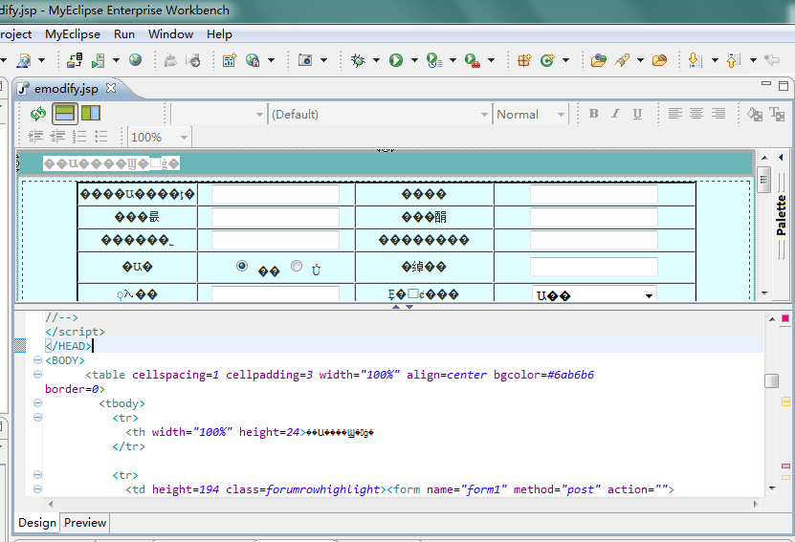
Task: Click the Italic formatting icon
Action: point(614,114)
